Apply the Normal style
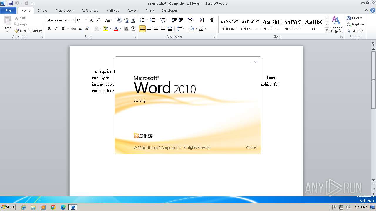The height and width of the screenshot is (211, 376). pos(229,25)
